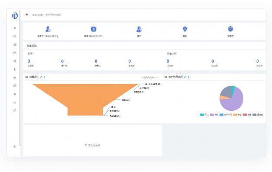Click the label under the folder-with-arrows shortcut
The image size is (272, 172).
pos(93,36)
